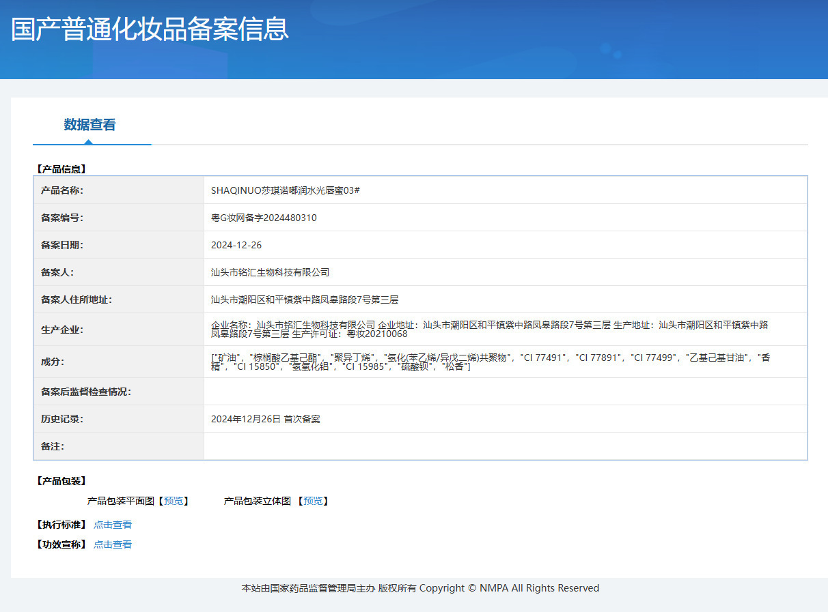Viewport: 828px width, 612px height.
Task: Click the 备注 label cell
Action: pos(119,446)
